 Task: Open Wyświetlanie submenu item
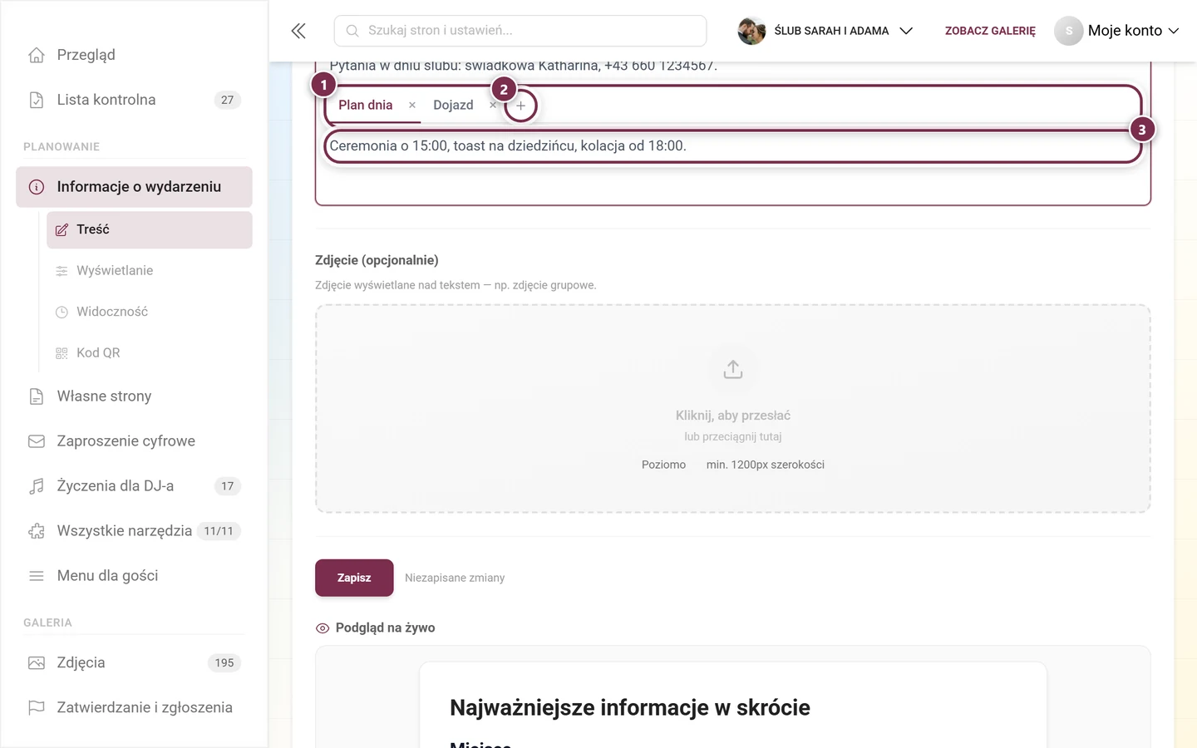[x=150, y=271]
